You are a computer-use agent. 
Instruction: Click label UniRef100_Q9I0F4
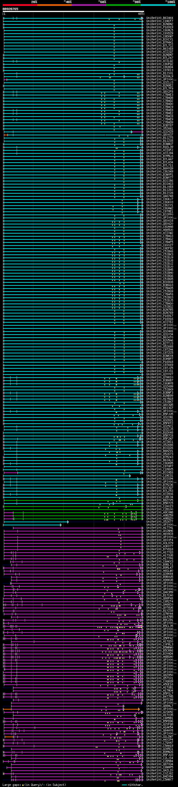pos(160,540)
